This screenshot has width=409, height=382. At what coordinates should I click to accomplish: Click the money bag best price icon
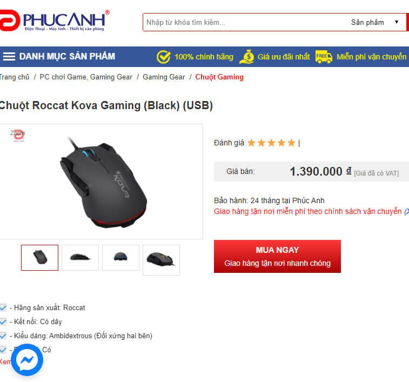coord(247,57)
